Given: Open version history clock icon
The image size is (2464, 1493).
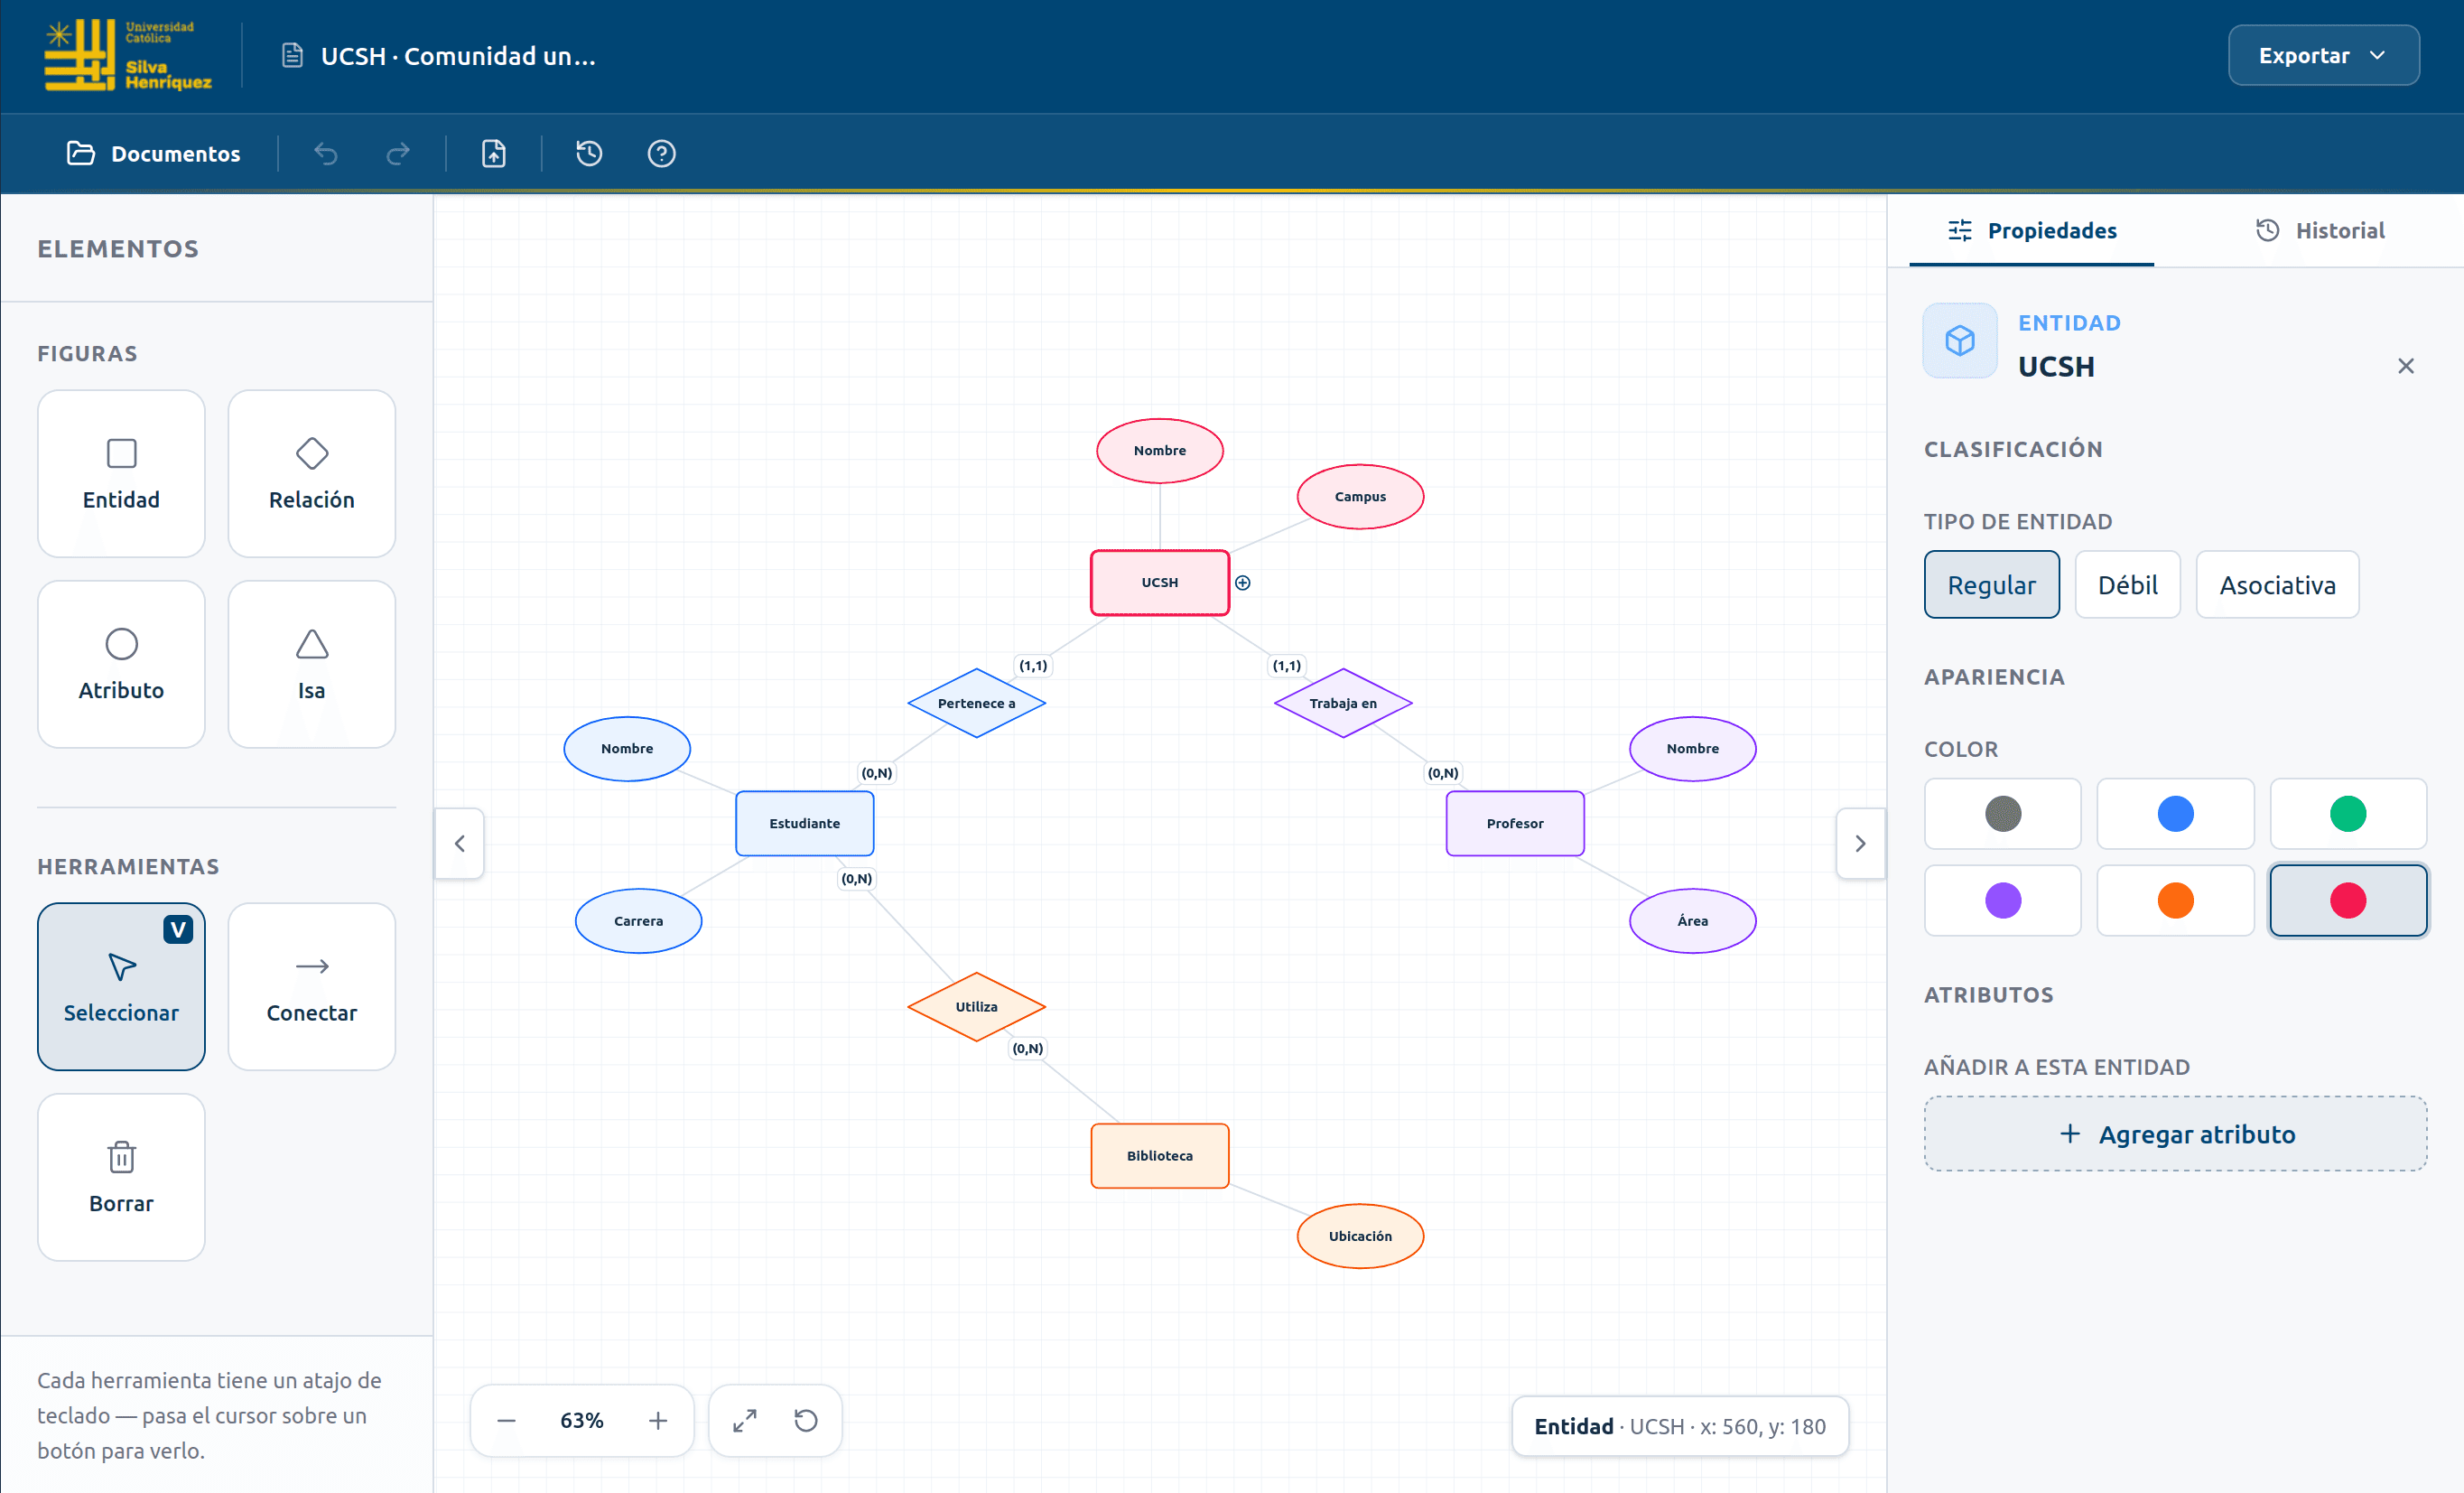Looking at the screenshot, I should coord(589,154).
